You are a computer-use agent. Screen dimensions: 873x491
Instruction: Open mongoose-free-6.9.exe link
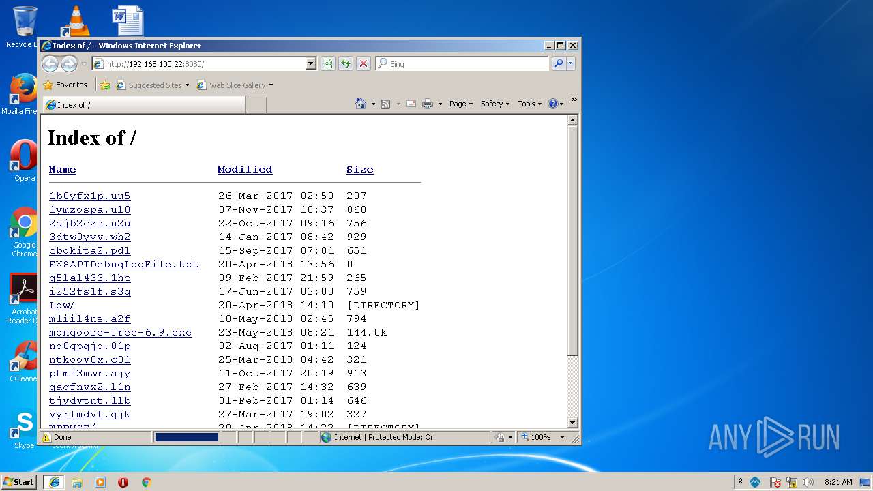tap(120, 333)
